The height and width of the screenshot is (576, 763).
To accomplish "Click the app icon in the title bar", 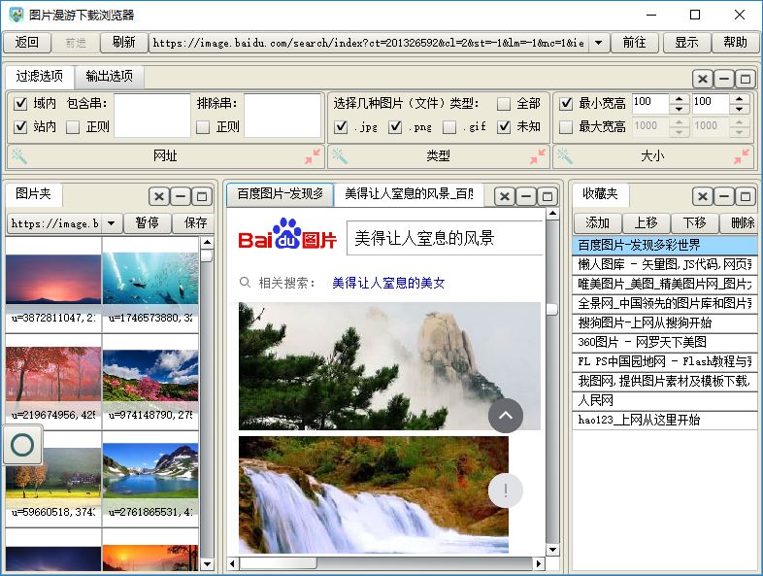I will tap(17, 15).
